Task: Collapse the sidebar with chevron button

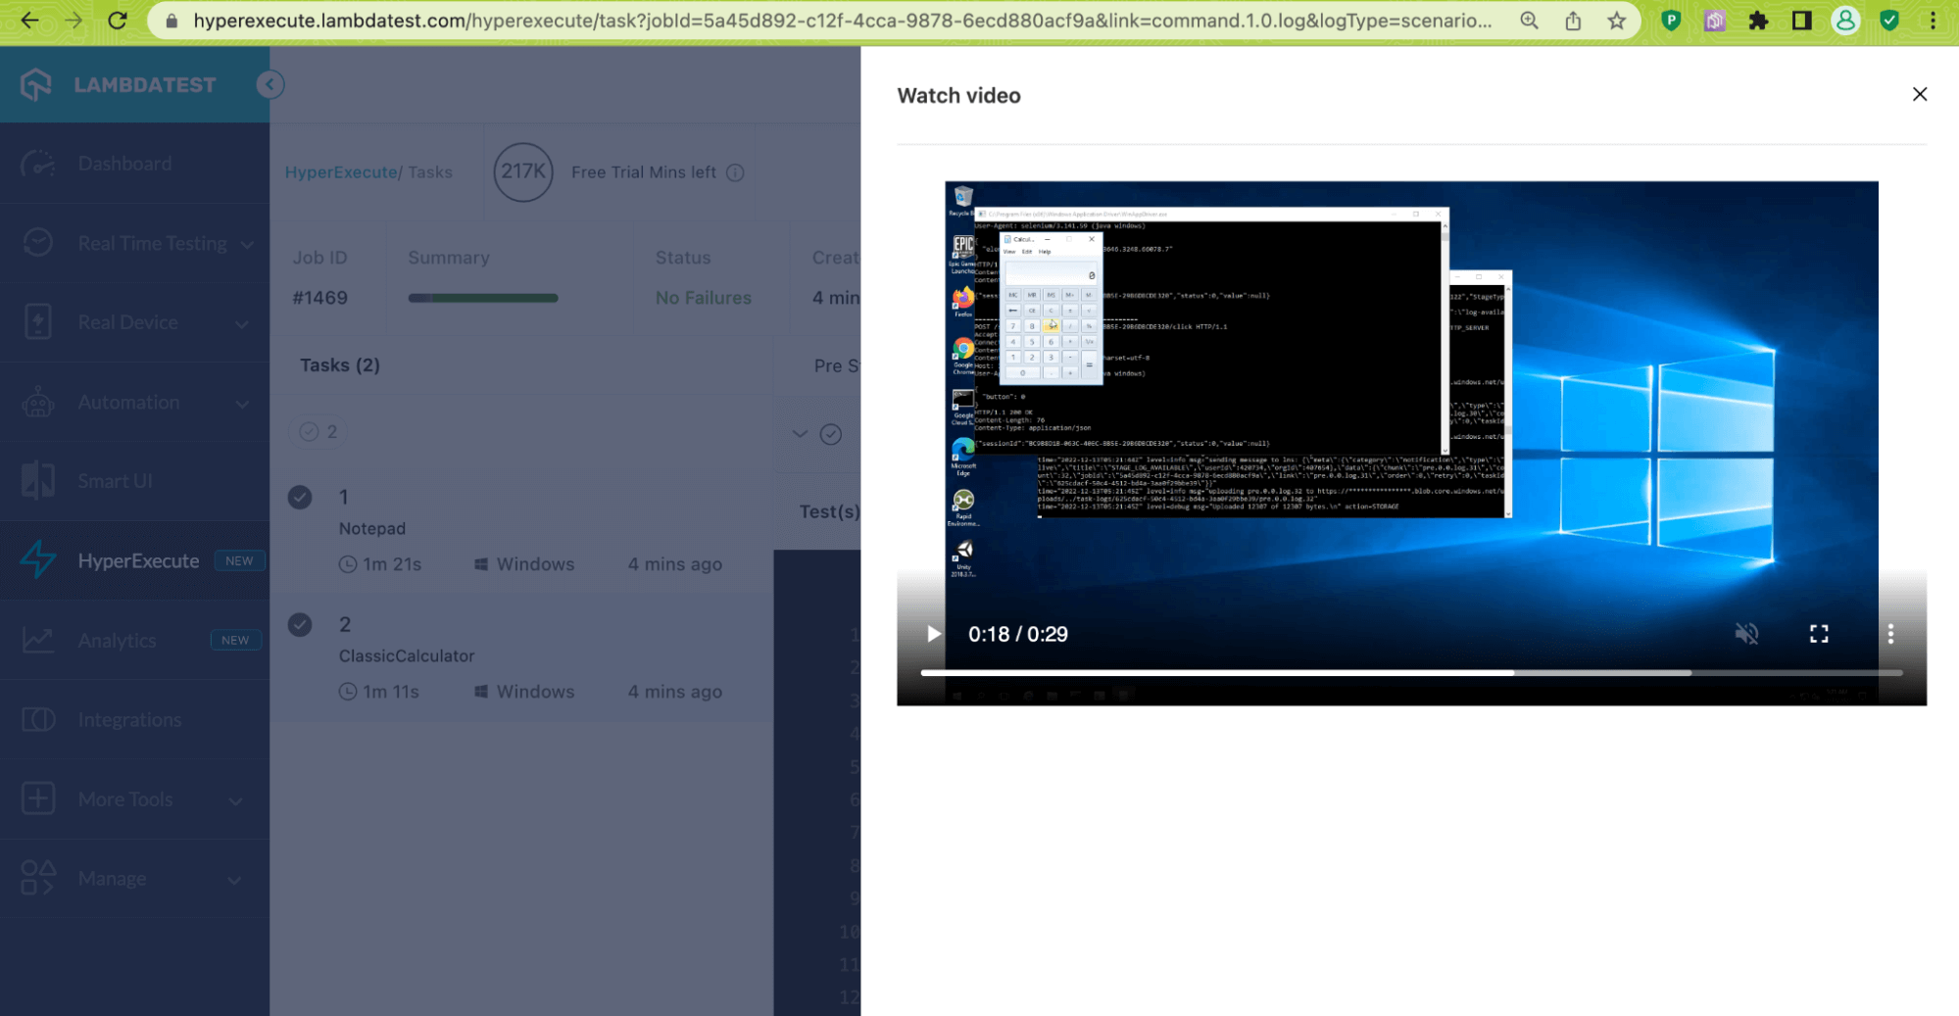Action: (x=270, y=84)
